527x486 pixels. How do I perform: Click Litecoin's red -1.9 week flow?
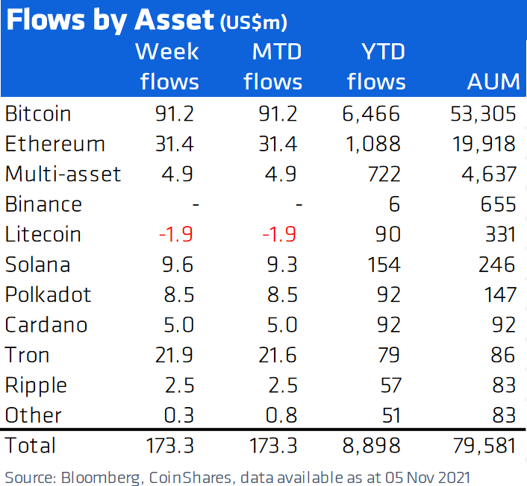(x=175, y=234)
